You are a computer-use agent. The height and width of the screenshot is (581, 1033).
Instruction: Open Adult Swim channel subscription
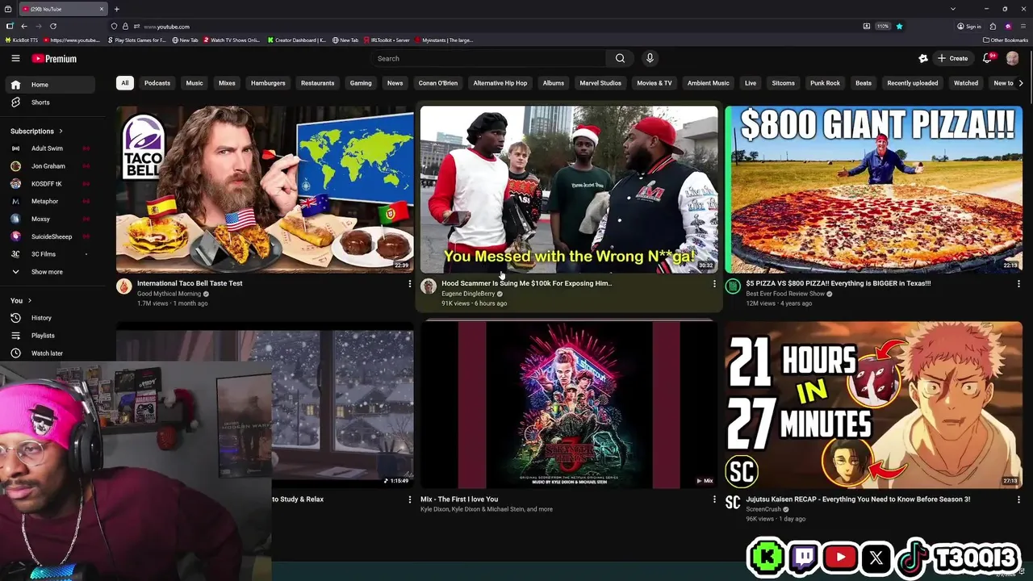click(x=49, y=148)
